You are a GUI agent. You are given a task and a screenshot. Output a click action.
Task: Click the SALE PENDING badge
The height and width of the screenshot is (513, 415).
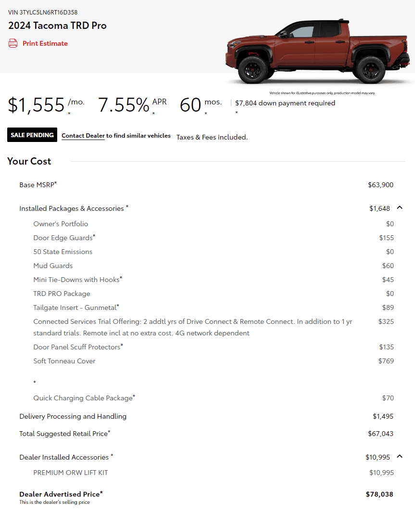click(x=32, y=135)
